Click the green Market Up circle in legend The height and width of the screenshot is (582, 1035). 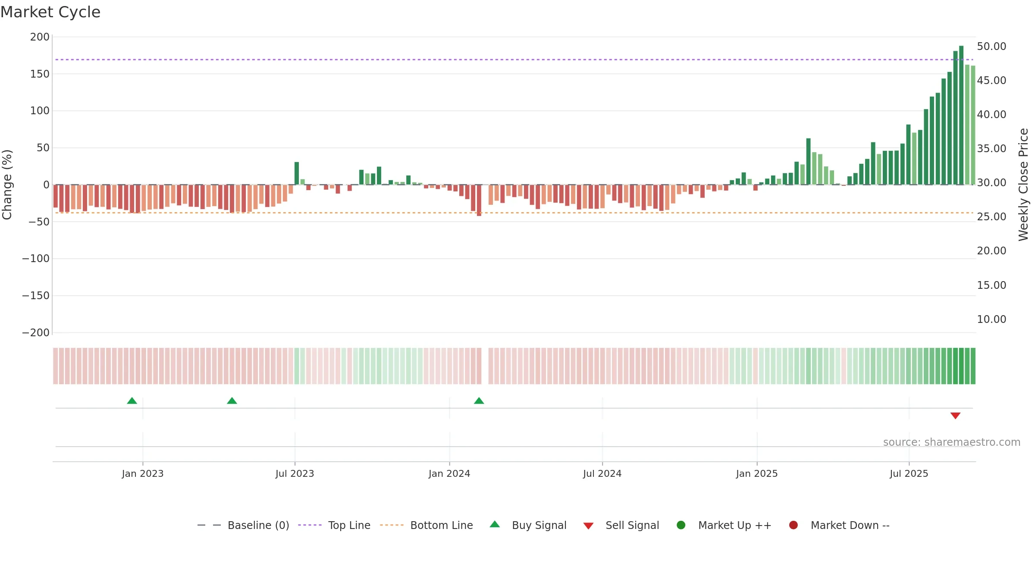point(681,525)
